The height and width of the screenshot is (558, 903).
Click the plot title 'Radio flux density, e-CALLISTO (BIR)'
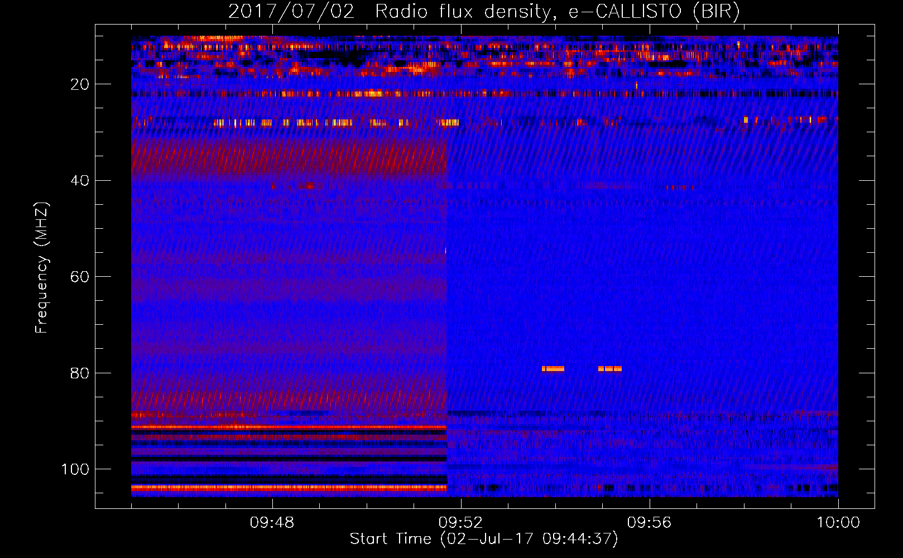pyautogui.click(x=557, y=12)
